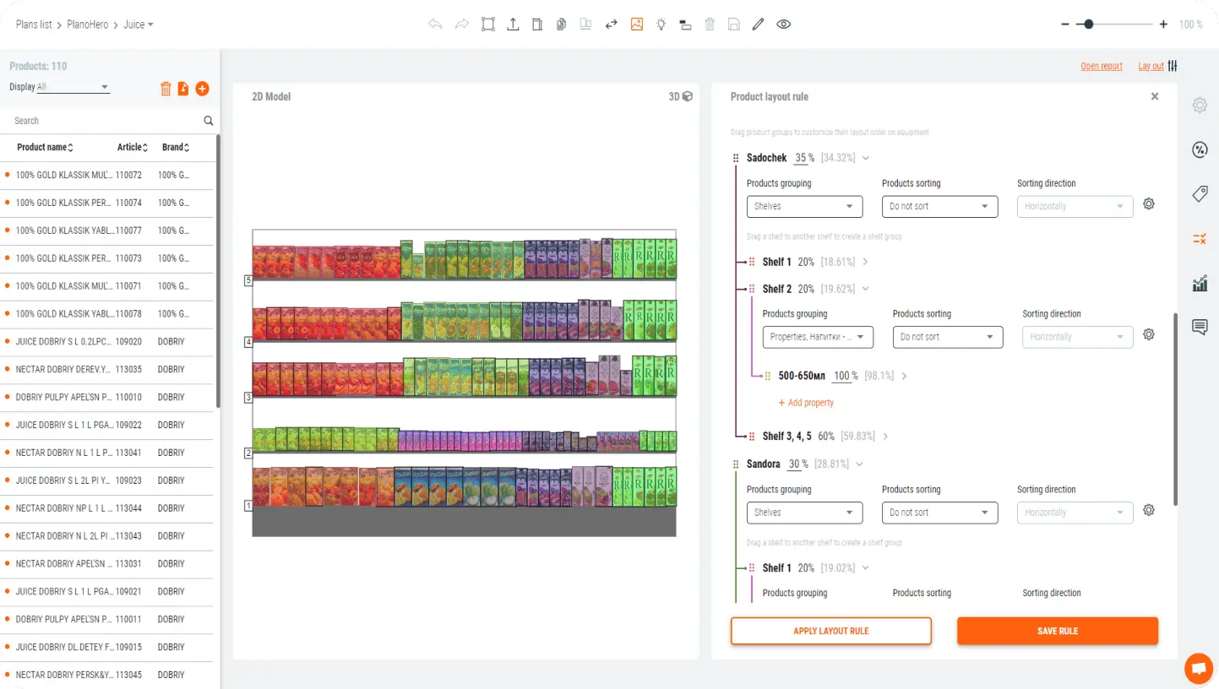
Task: Click the import products file icon
Action: tap(183, 89)
